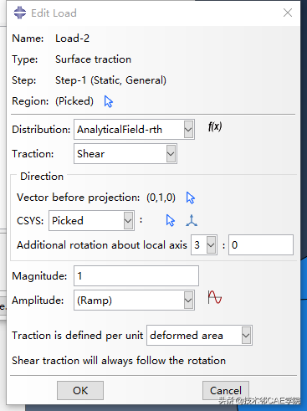The height and width of the screenshot is (411, 307).
Task: Confirm with the OK button
Action: pos(80,390)
